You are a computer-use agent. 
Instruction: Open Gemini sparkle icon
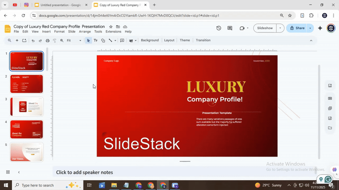click(320, 28)
